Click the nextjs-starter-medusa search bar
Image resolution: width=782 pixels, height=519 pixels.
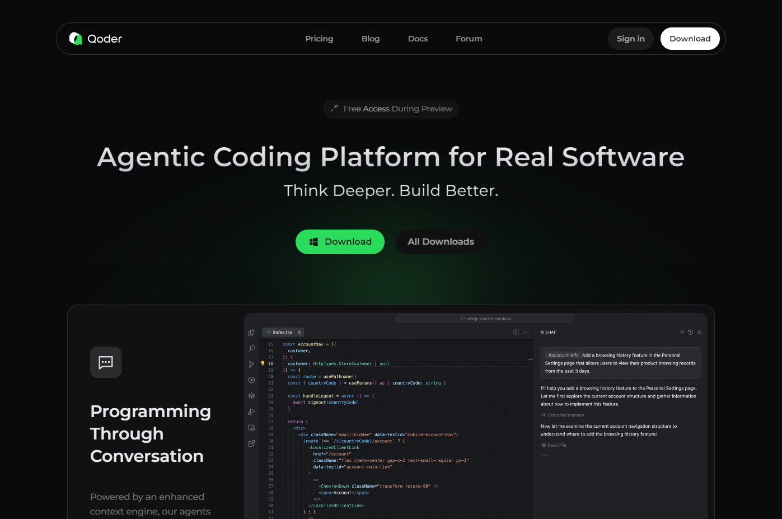coord(485,319)
